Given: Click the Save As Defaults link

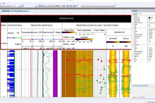Looking at the screenshot, I should pos(144,85).
